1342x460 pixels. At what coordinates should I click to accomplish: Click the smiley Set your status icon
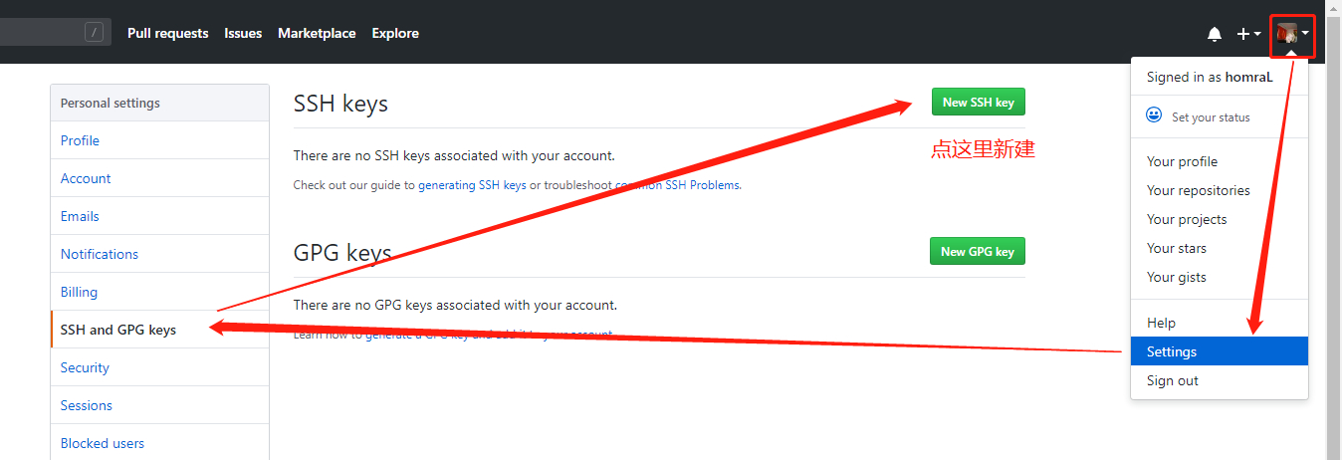point(1154,115)
